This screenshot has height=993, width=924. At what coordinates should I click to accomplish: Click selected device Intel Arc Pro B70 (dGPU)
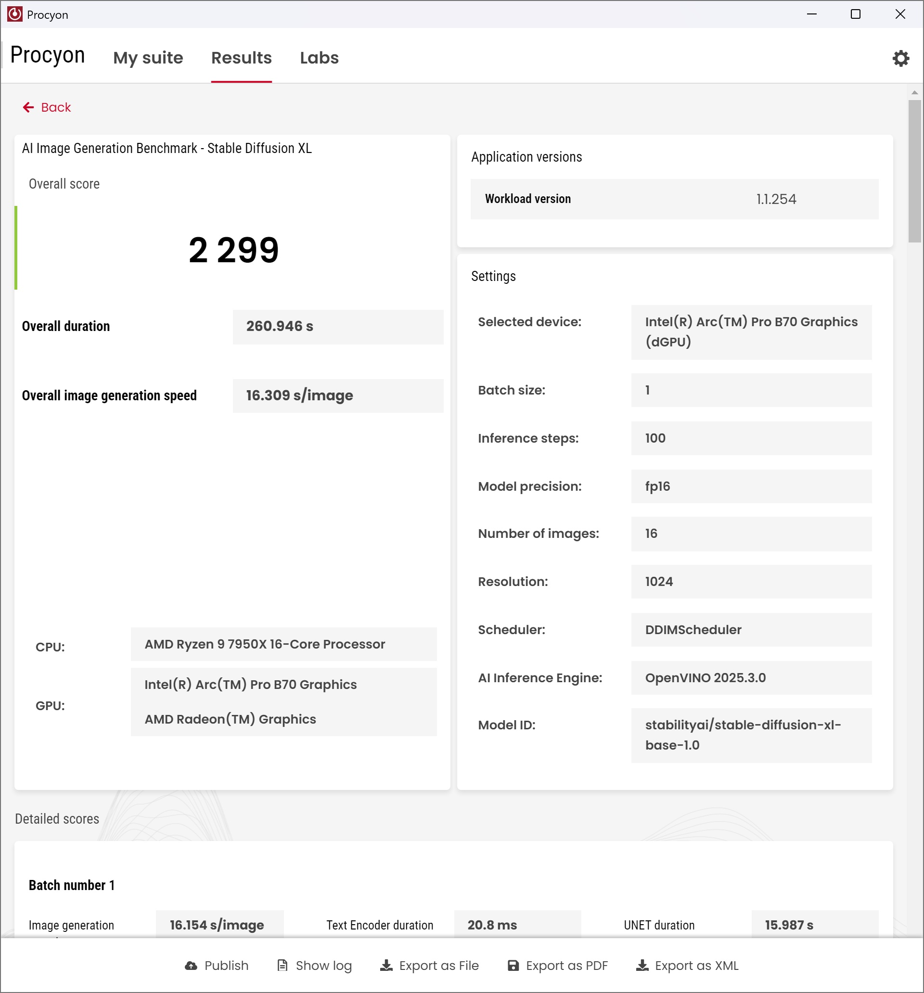pyautogui.click(x=751, y=332)
